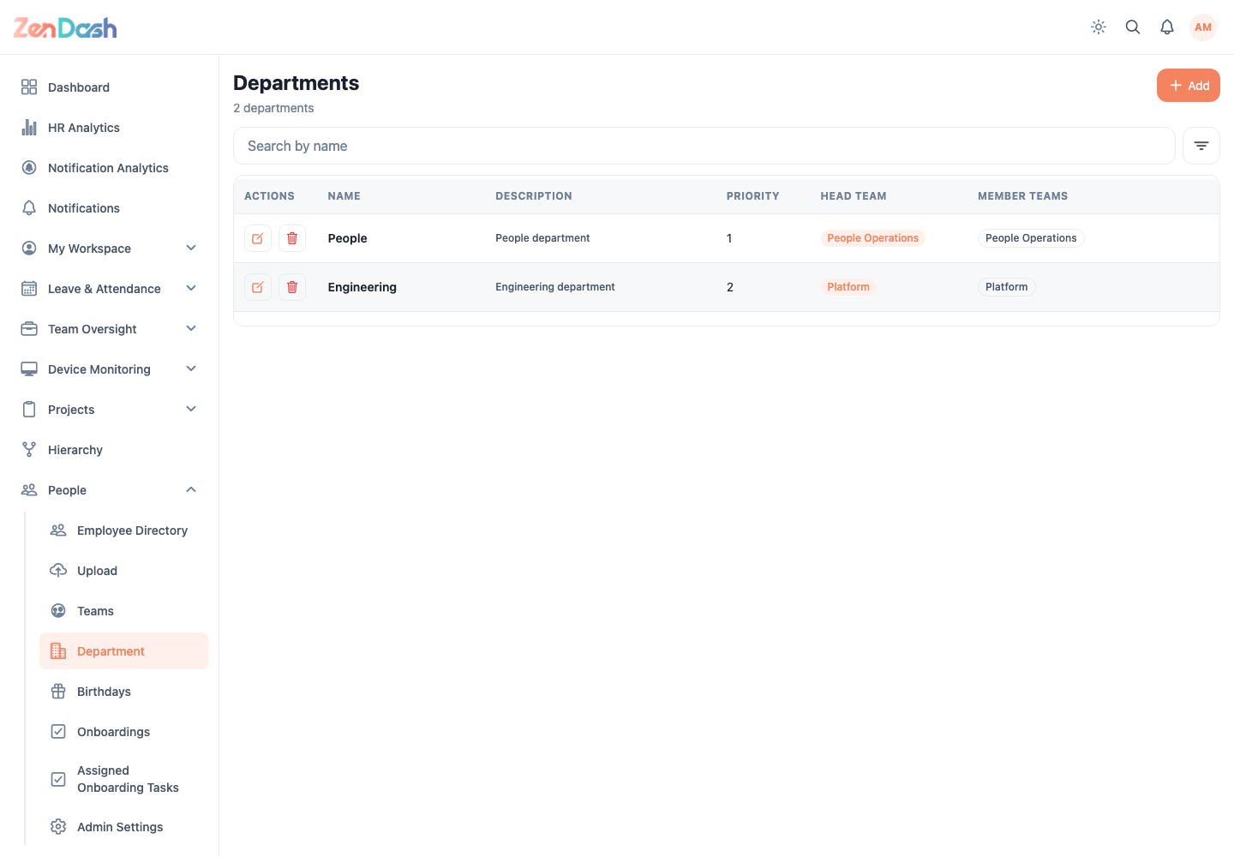Go to Dashboard menu item
1234x857 pixels.
click(109, 87)
